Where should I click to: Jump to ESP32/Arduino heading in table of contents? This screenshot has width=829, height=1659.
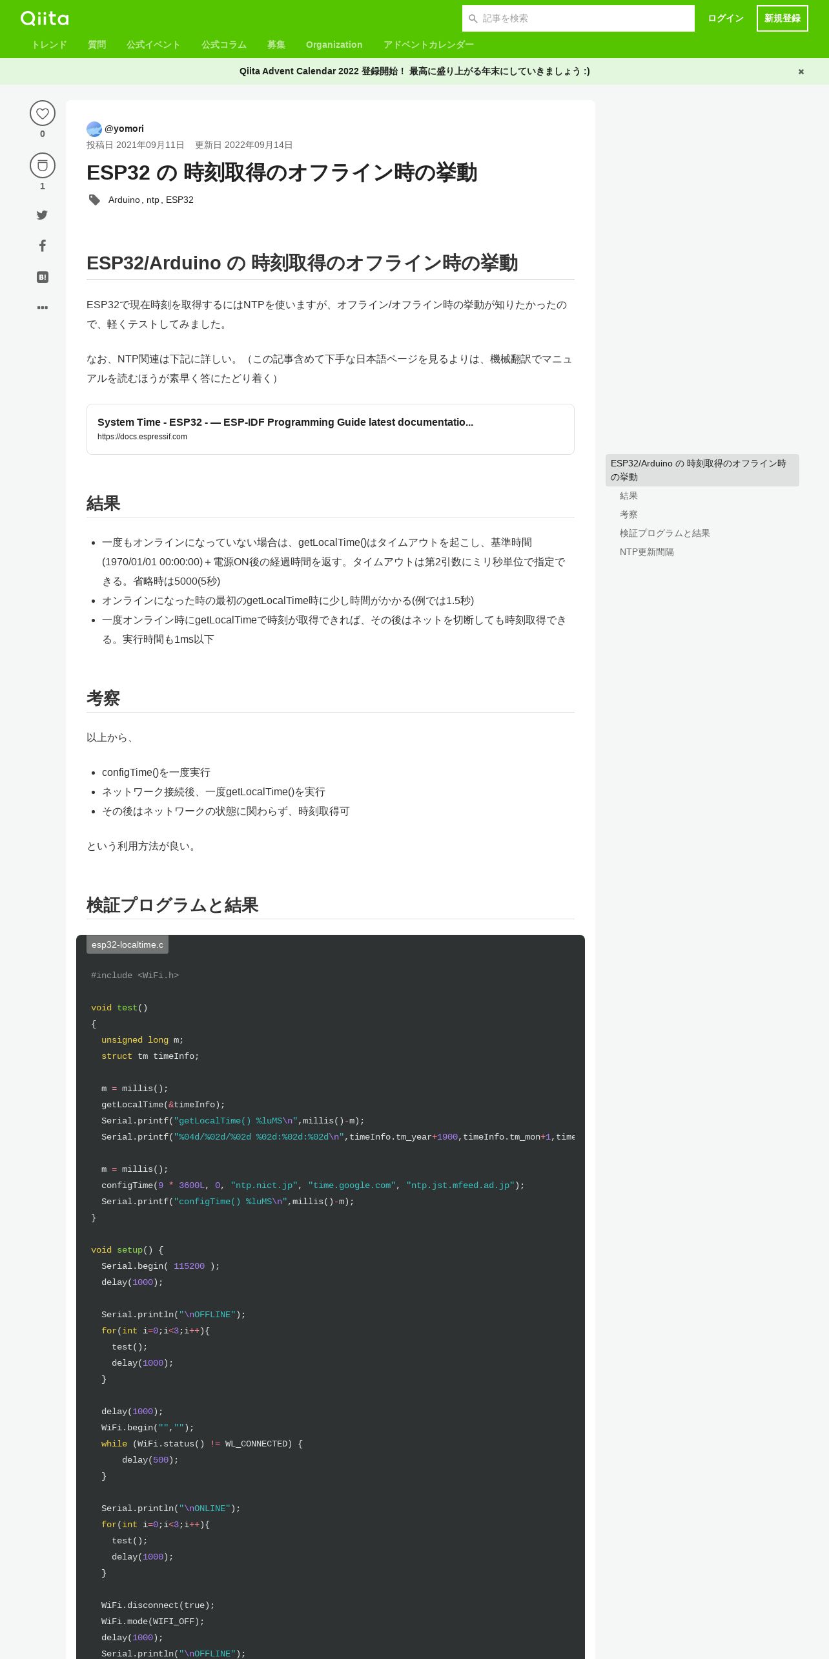pyautogui.click(x=702, y=470)
